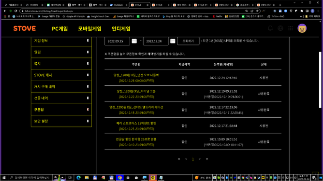Click the Windows taskbar search box
323x181 pixels.
tap(30, 178)
